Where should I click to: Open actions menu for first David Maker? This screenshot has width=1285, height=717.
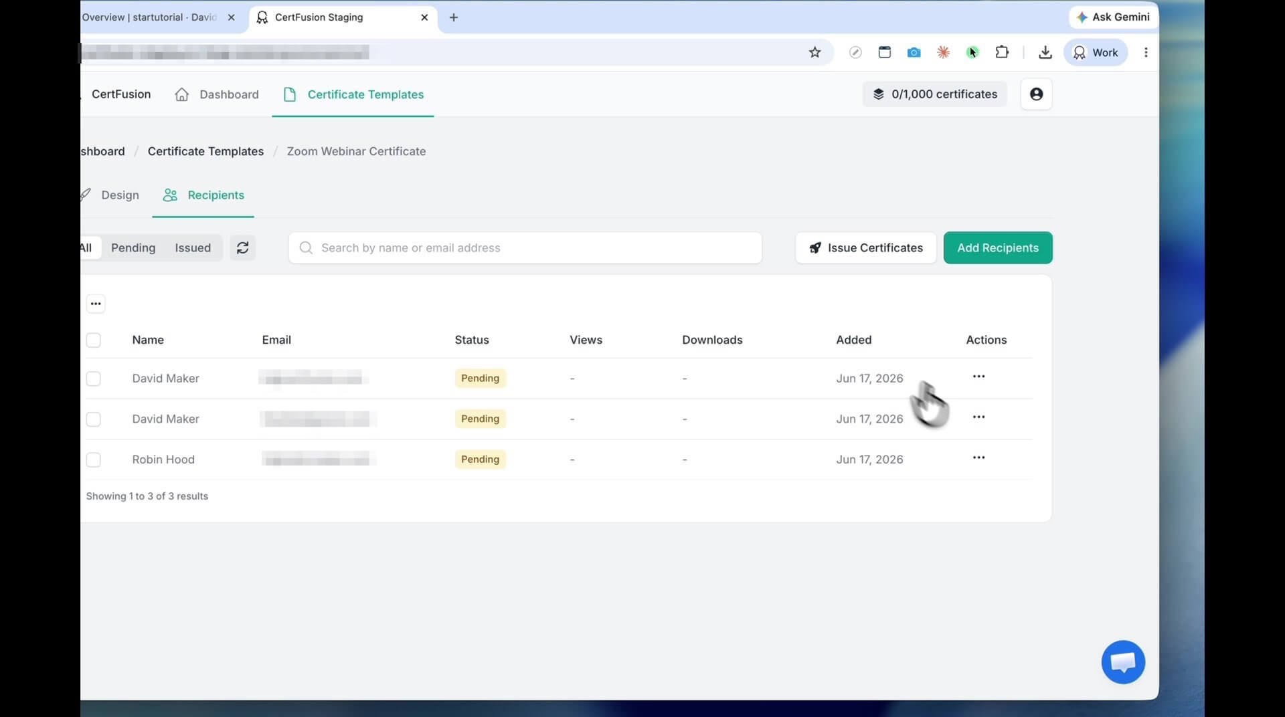[978, 377]
